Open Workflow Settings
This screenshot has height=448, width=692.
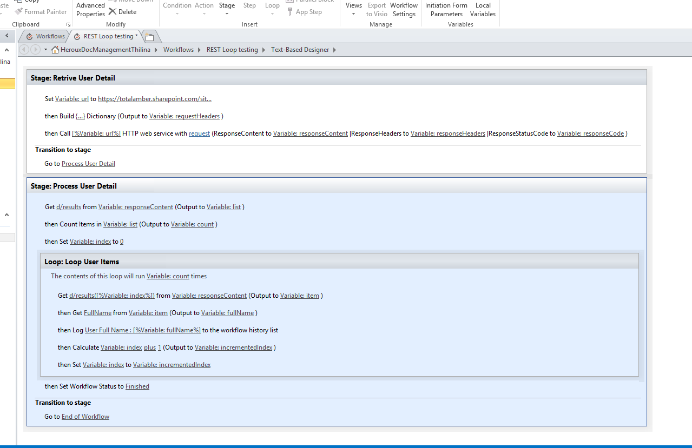coord(404,9)
